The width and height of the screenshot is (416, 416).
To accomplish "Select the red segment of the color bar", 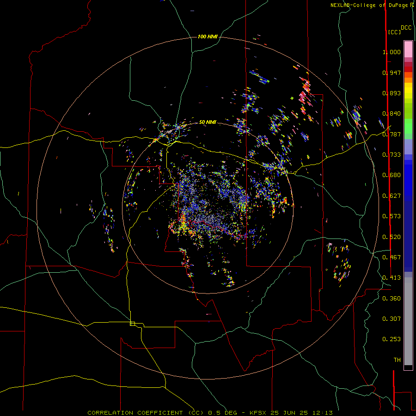I will pos(408,69).
